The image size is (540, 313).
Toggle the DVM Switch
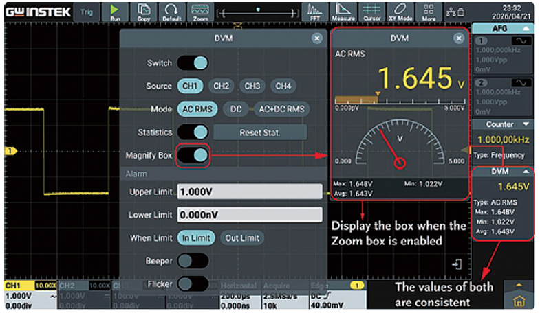tap(193, 63)
